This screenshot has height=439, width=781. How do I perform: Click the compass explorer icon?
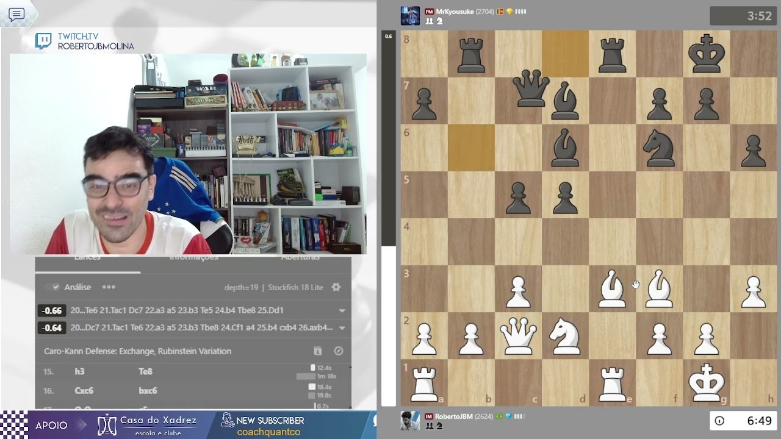coord(339,351)
